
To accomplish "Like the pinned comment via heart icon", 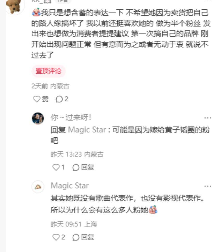I will pyautogui.click(x=37, y=99).
